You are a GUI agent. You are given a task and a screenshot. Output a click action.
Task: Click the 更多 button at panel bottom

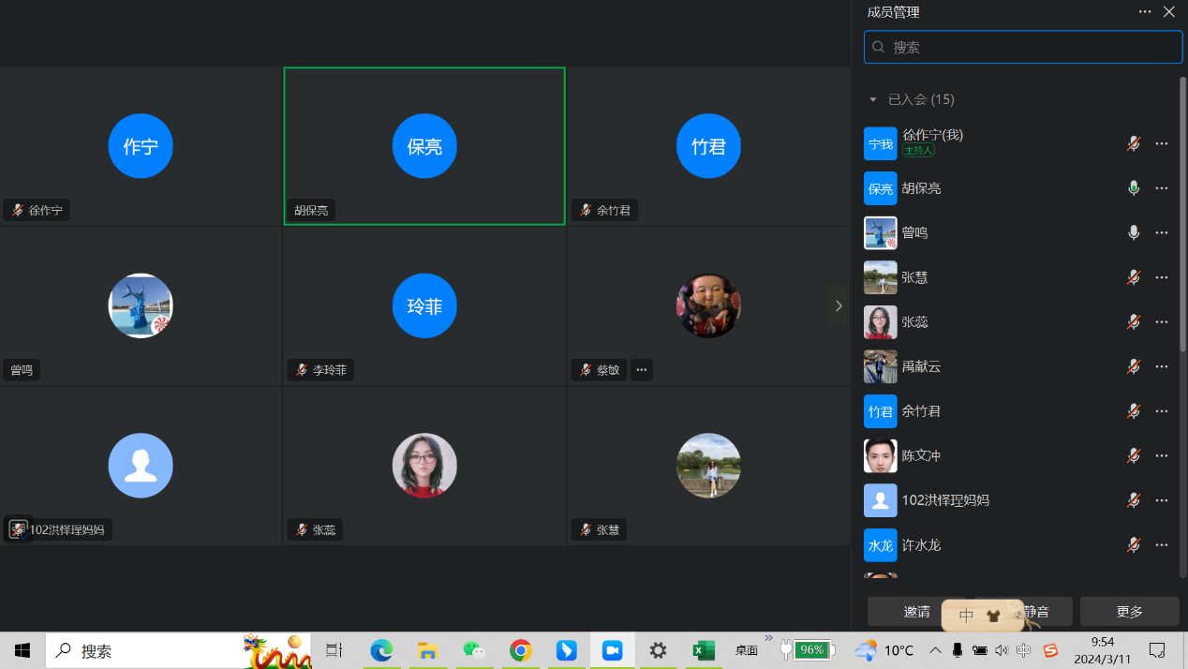point(1129,612)
